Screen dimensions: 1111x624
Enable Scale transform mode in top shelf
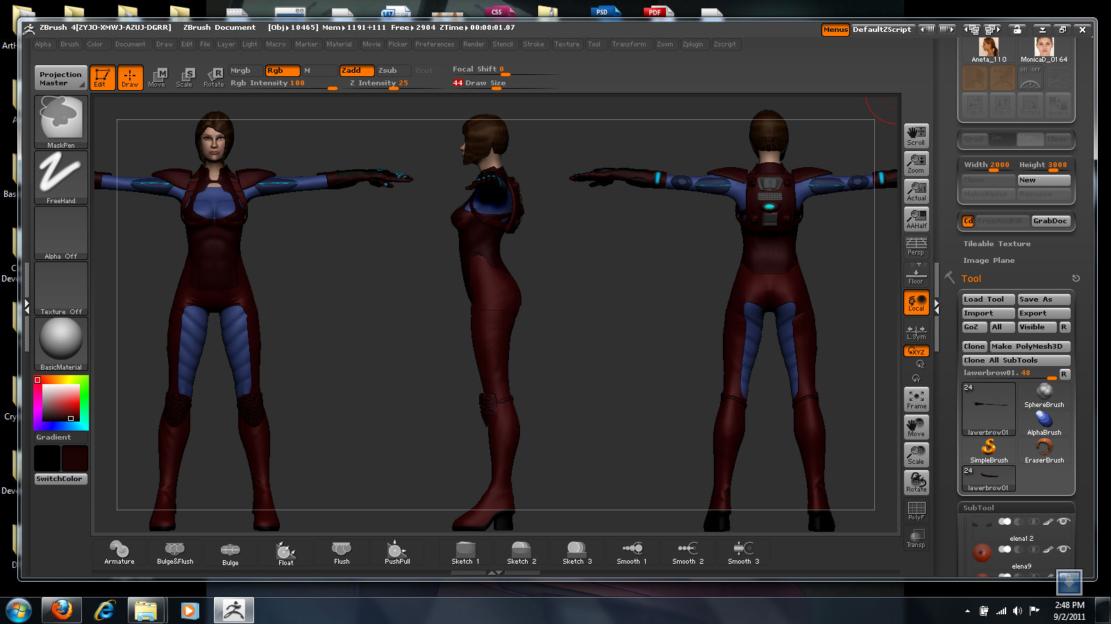pos(184,78)
